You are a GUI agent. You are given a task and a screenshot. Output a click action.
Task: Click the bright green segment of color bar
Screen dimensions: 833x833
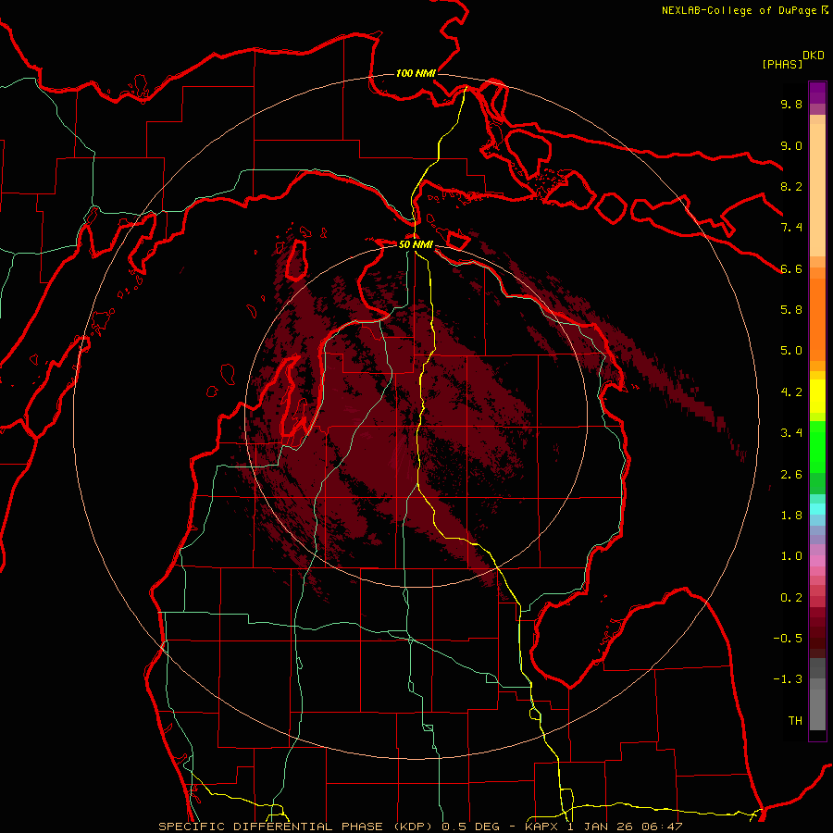[817, 447]
